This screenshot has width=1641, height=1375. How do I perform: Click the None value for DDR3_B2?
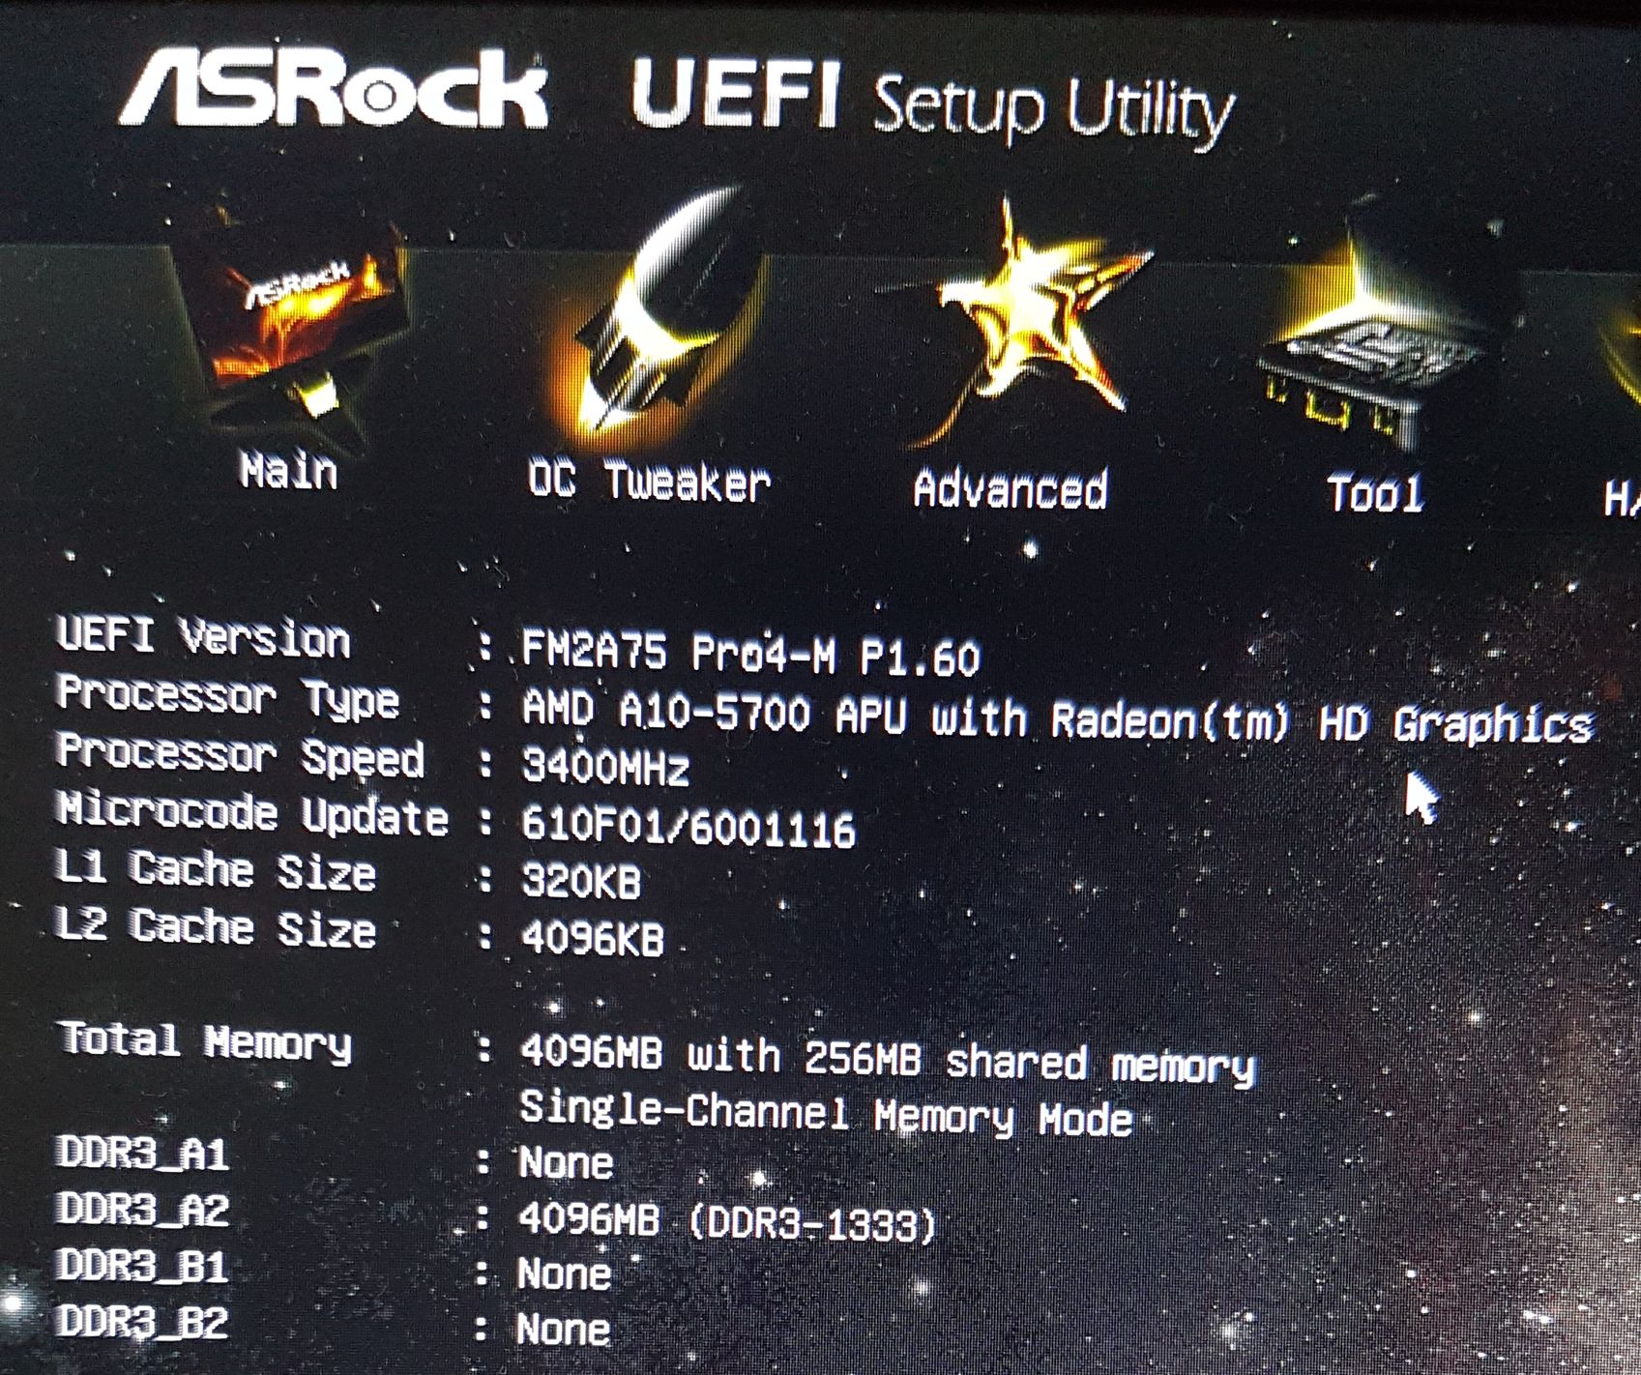click(564, 1330)
